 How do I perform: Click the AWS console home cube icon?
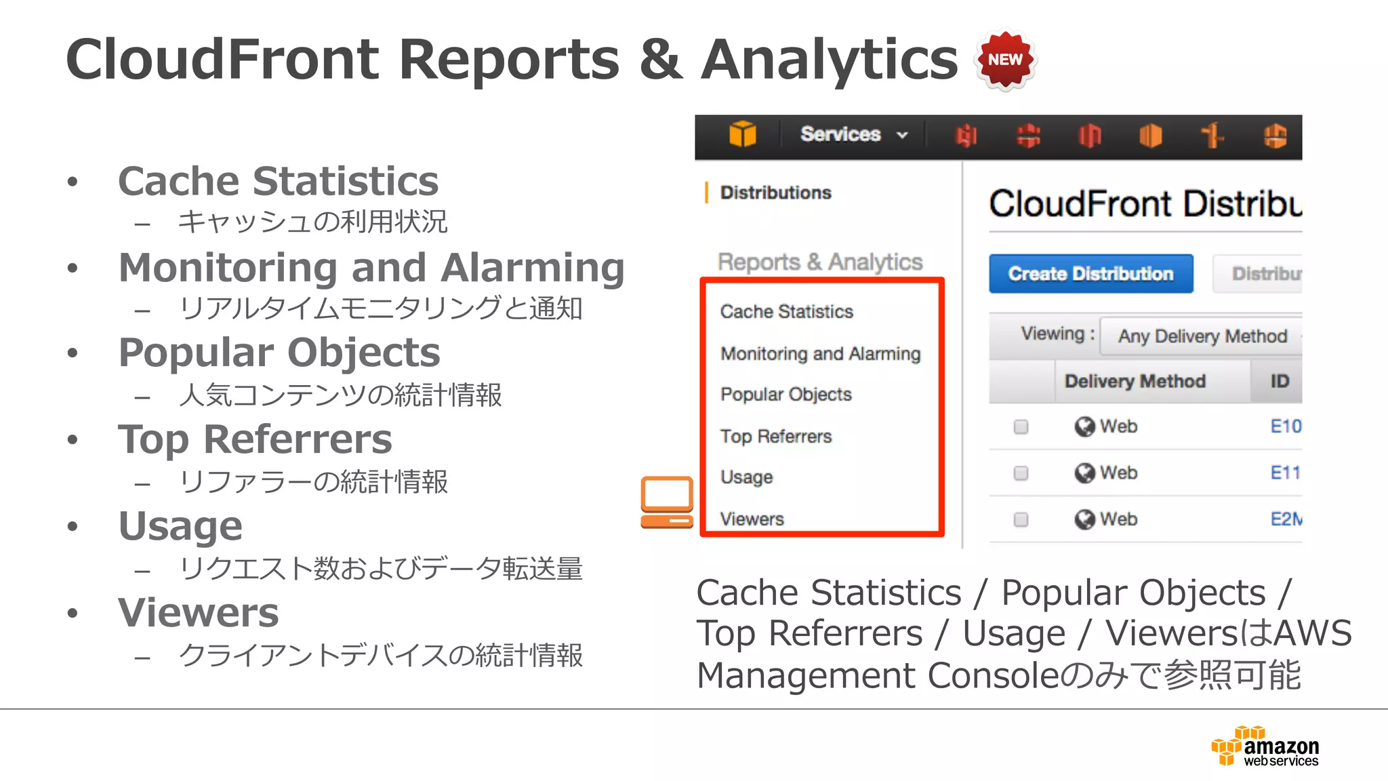tap(742, 134)
